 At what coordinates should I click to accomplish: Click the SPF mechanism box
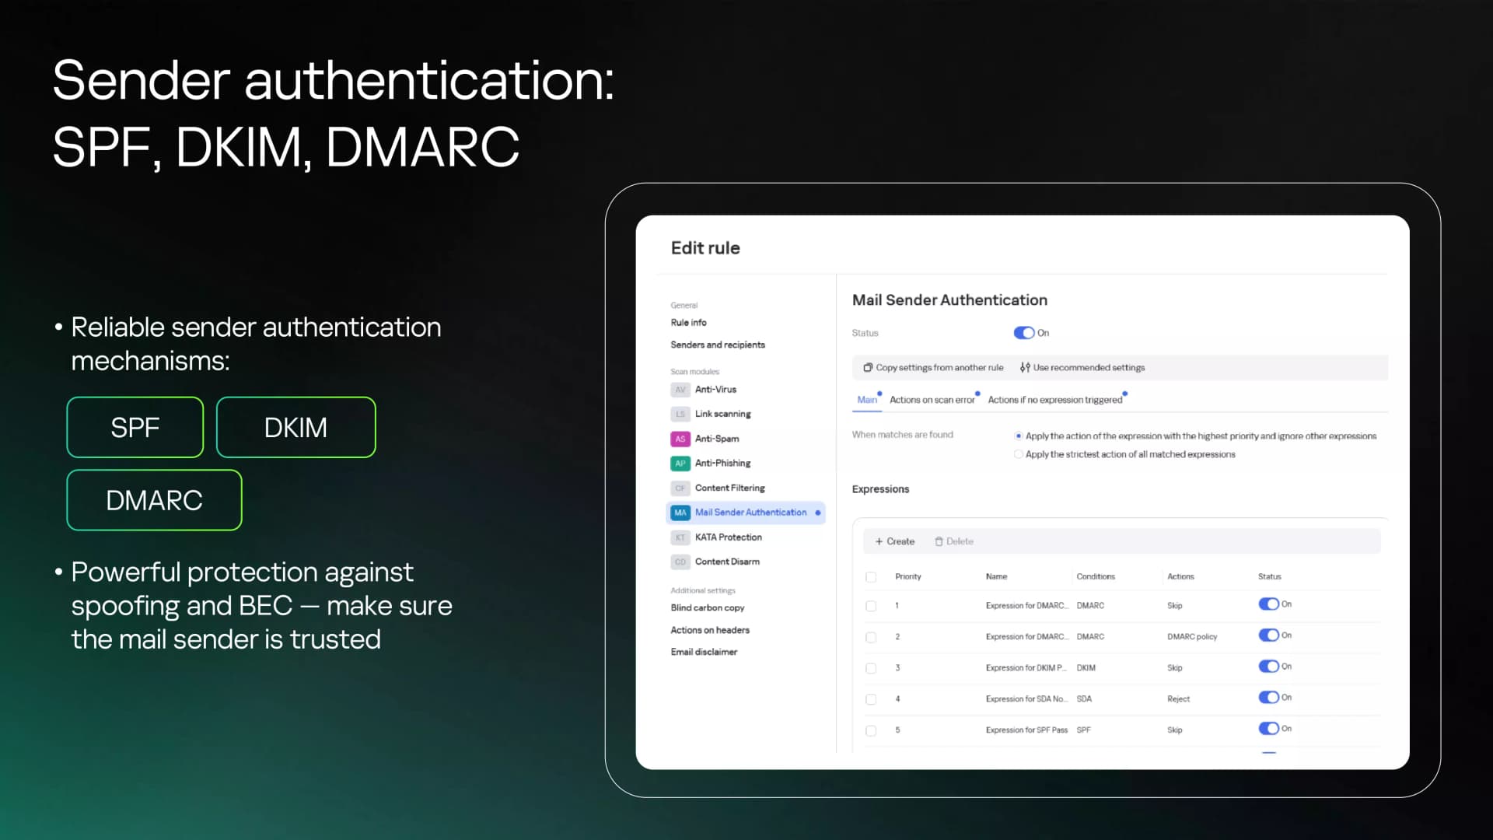[x=135, y=428]
